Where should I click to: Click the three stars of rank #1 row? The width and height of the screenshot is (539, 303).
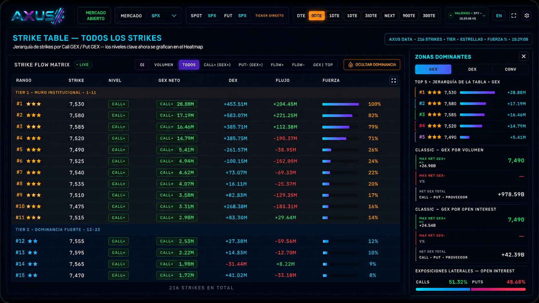[34, 104]
